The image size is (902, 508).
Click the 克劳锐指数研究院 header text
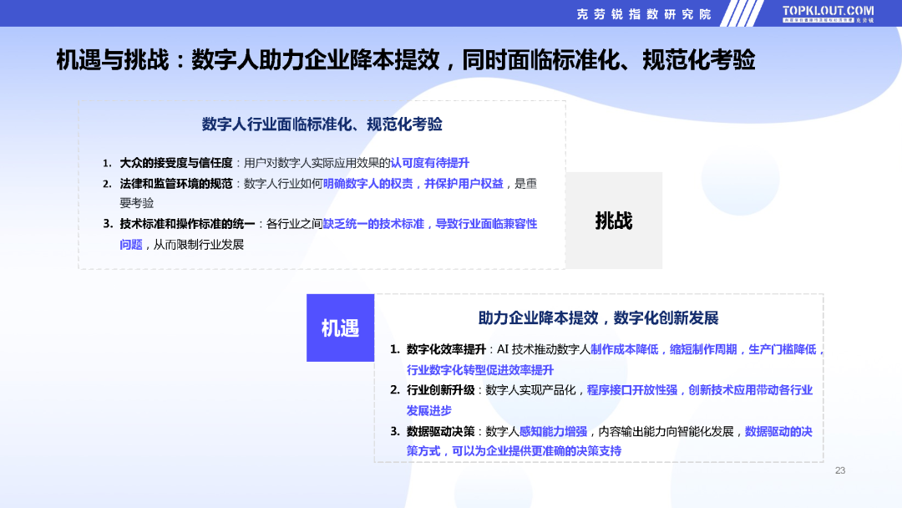644,14
